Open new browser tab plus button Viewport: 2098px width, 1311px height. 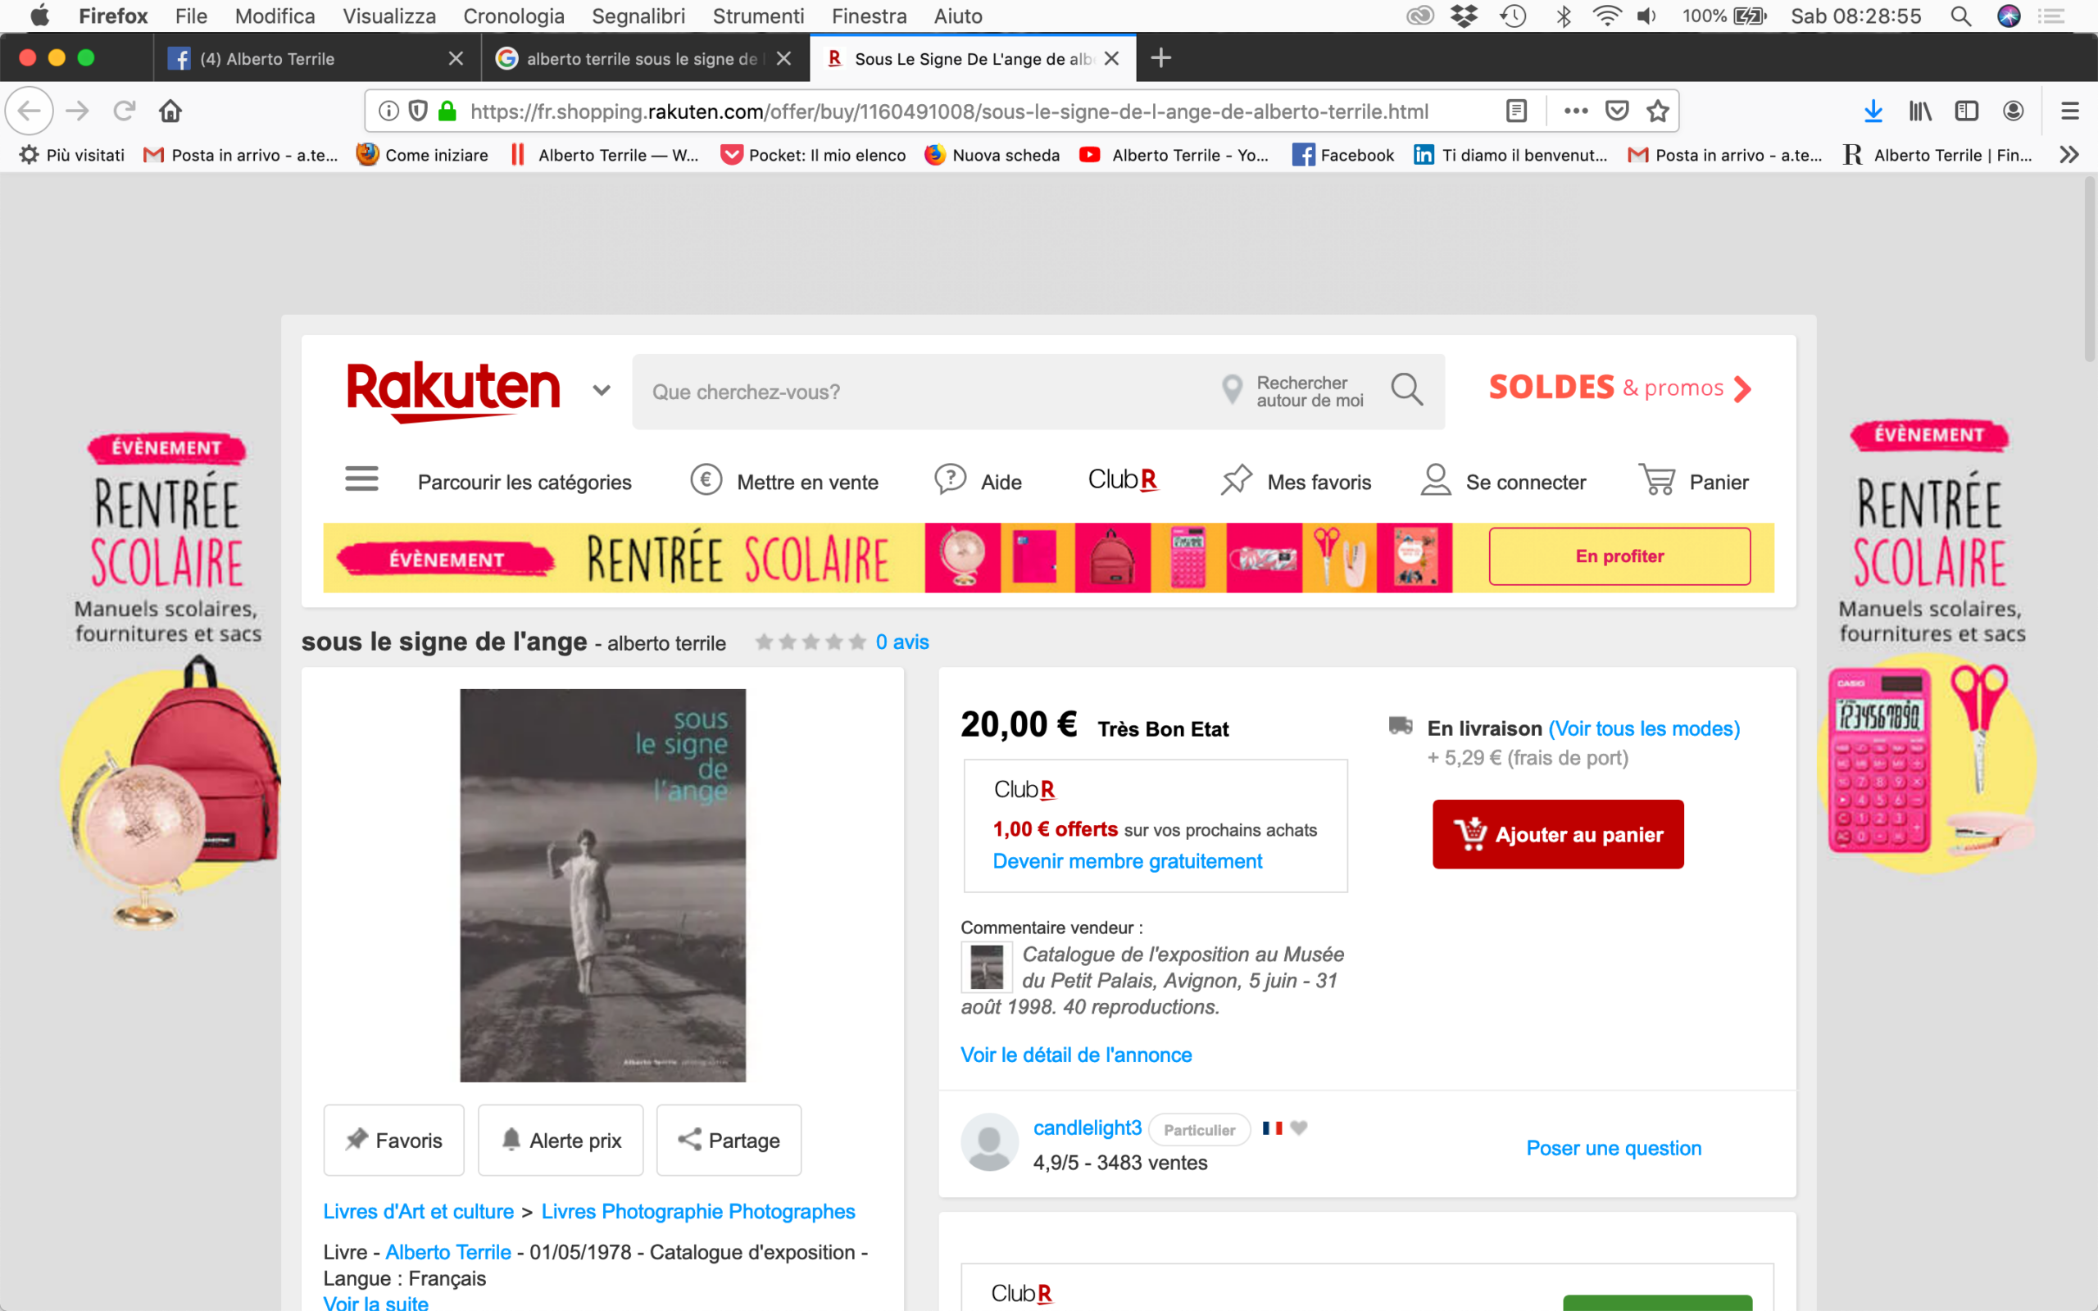pyautogui.click(x=1160, y=58)
